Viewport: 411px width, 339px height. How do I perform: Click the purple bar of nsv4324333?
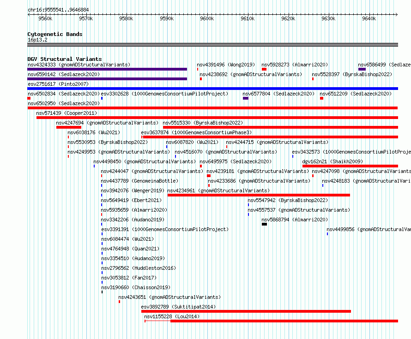coord(107,69)
